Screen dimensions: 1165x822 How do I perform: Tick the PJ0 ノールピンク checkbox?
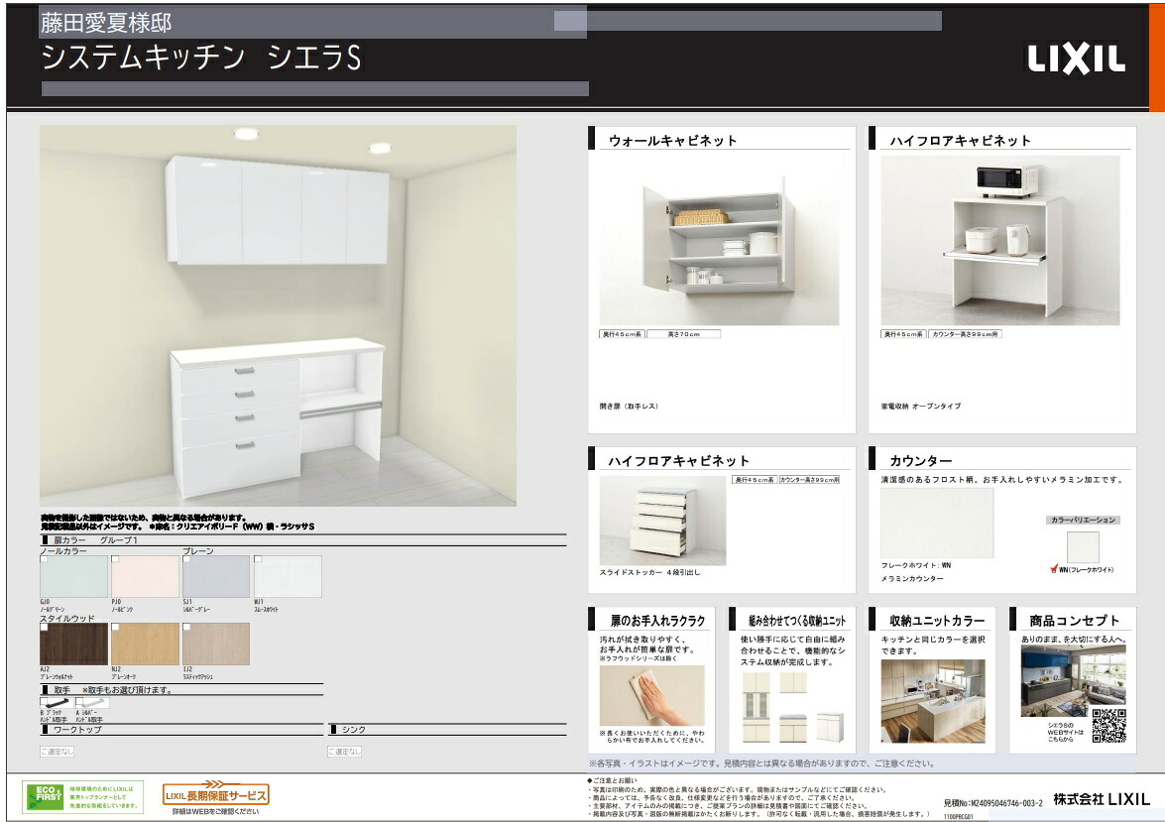pyautogui.click(x=115, y=559)
